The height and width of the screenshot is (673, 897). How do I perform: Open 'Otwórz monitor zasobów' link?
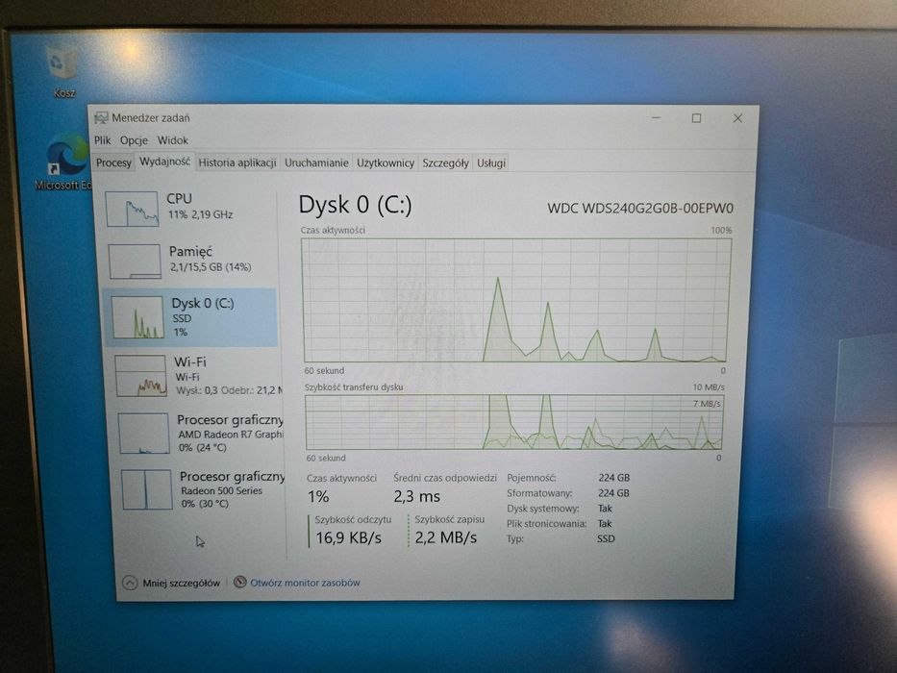pyautogui.click(x=305, y=583)
